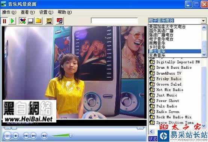Click the yellow folder toolbar icon
The width and height of the screenshot is (208, 142).
point(38,21)
